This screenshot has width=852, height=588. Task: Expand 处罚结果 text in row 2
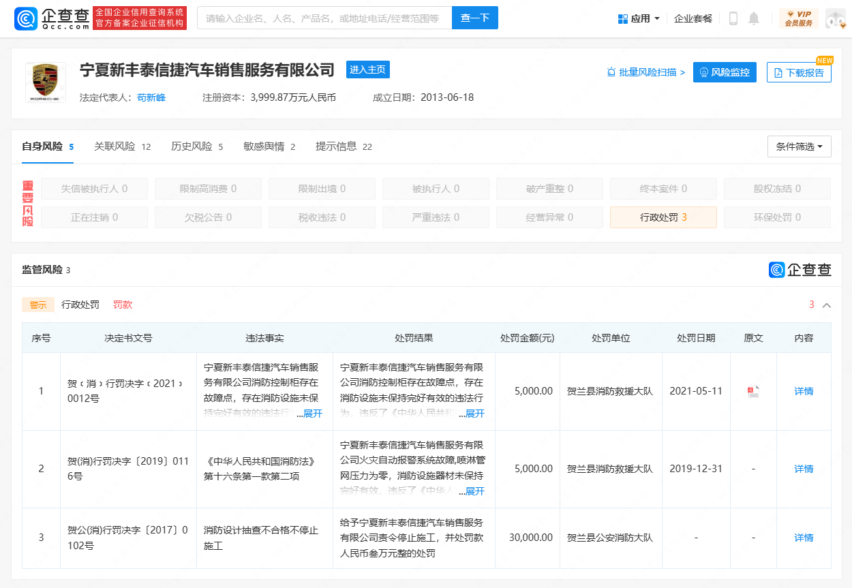coord(474,491)
